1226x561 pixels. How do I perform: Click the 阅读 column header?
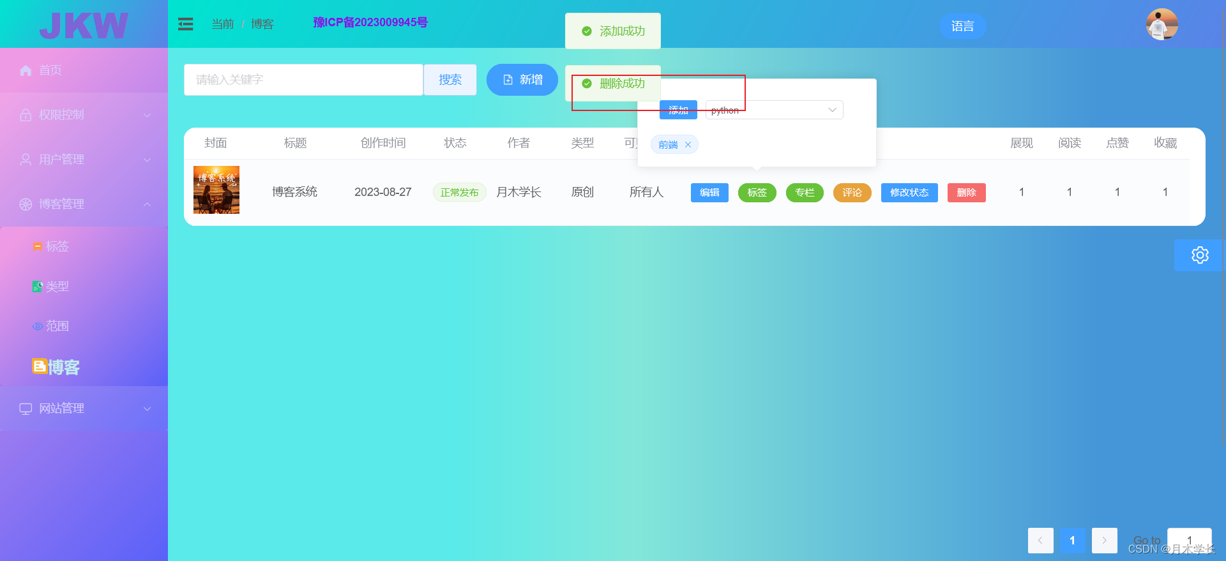pyautogui.click(x=1070, y=143)
